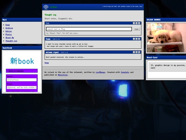Close the welcome signal post box
This screenshot has width=186, height=140.
pyautogui.click(x=139, y=52)
